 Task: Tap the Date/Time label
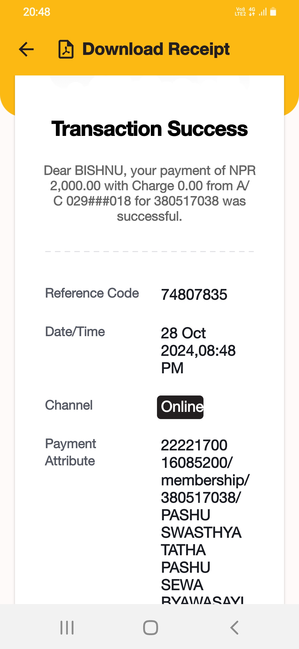coord(75,332)
